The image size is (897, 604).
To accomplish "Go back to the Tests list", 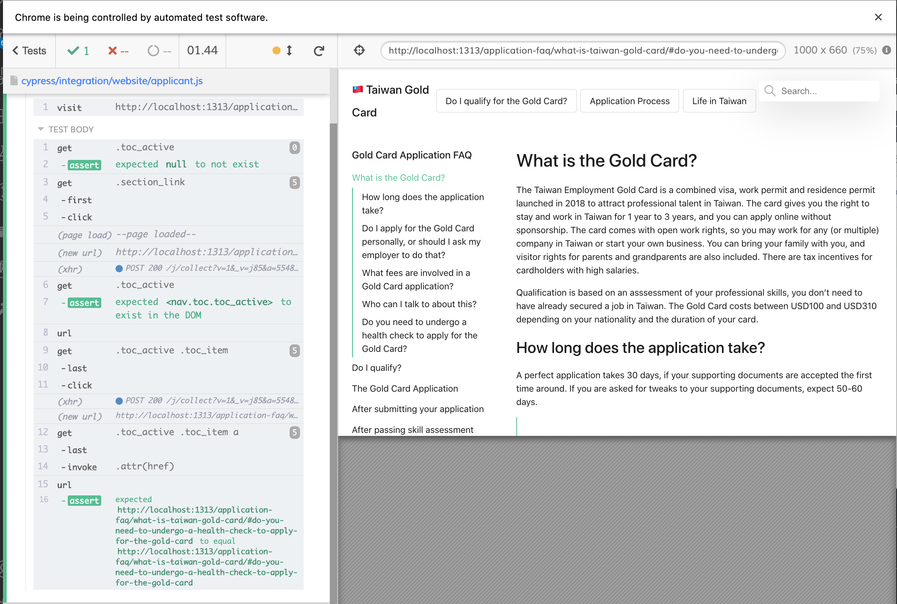I will tap(29, 51).
